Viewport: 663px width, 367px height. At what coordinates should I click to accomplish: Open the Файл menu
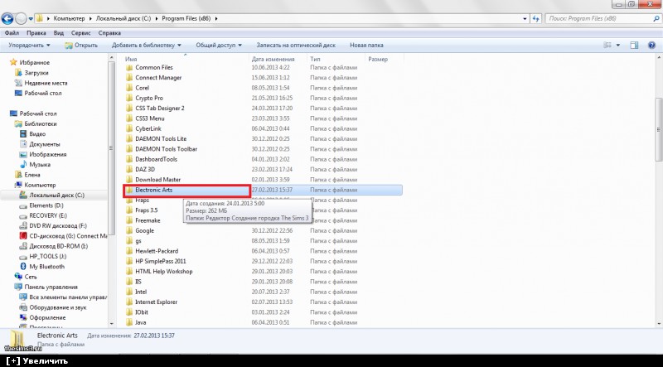pos(12,33)
